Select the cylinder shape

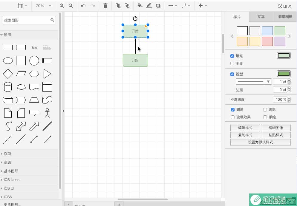click(8, 87)
